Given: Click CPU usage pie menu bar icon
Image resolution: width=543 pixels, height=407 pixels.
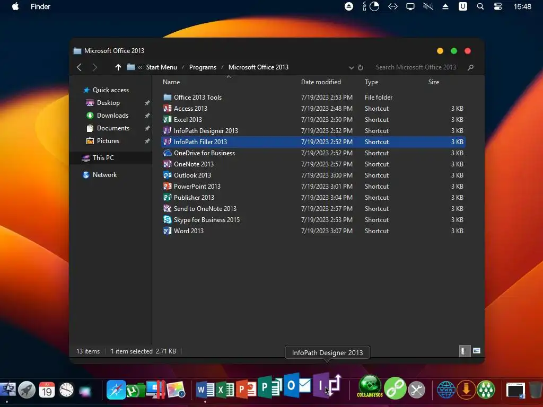Looking at the screenshot, I should pyautogui.click(x=374, y=6).
